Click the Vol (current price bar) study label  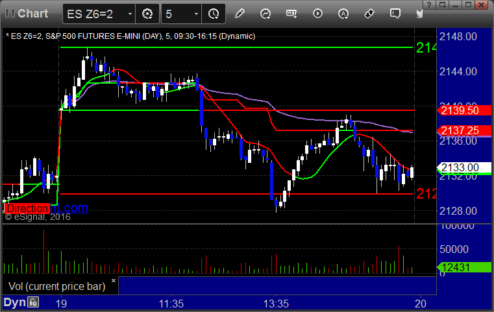(56, 287)
